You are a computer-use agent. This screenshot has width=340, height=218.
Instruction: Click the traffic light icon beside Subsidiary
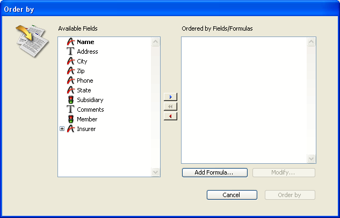(71, 100)
